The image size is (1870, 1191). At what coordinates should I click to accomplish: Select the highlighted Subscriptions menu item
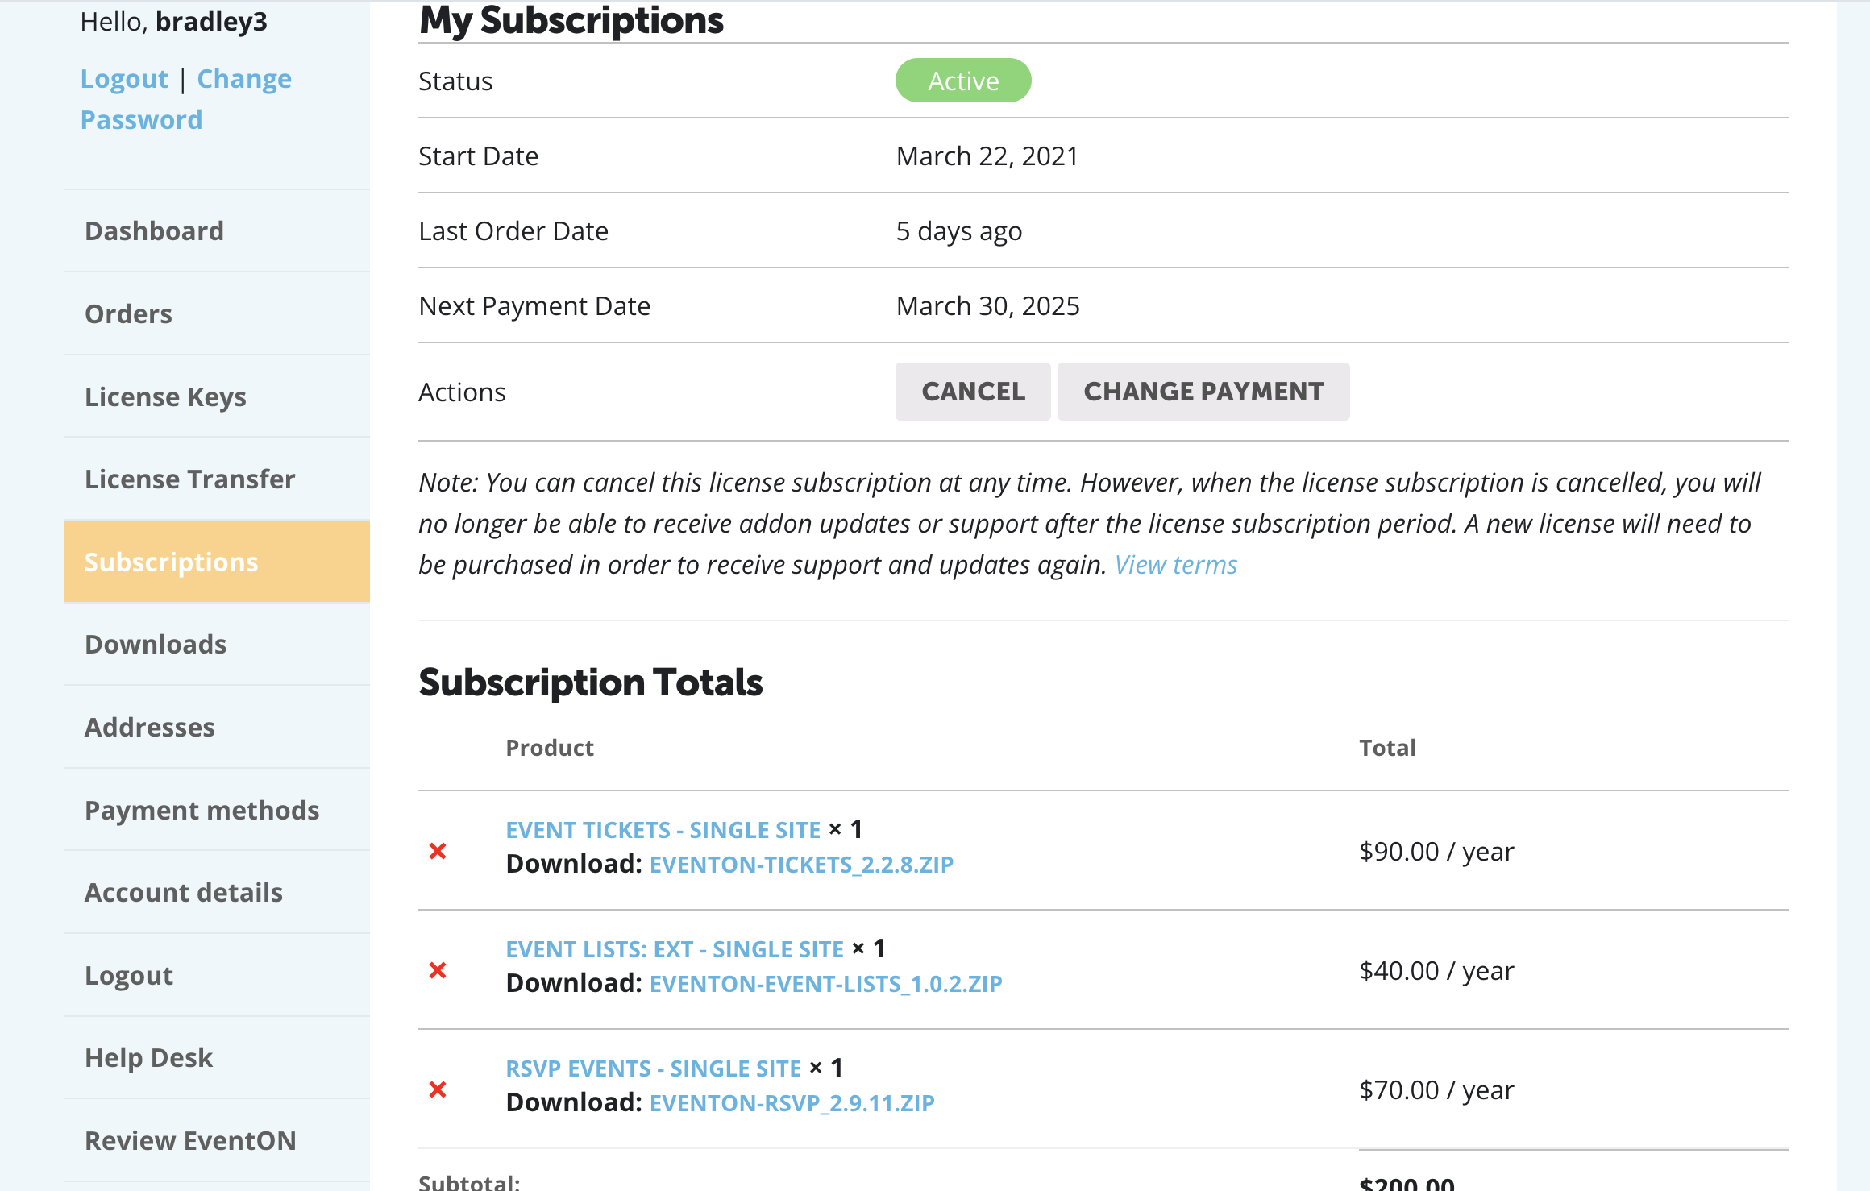click(x=217, y=562)
